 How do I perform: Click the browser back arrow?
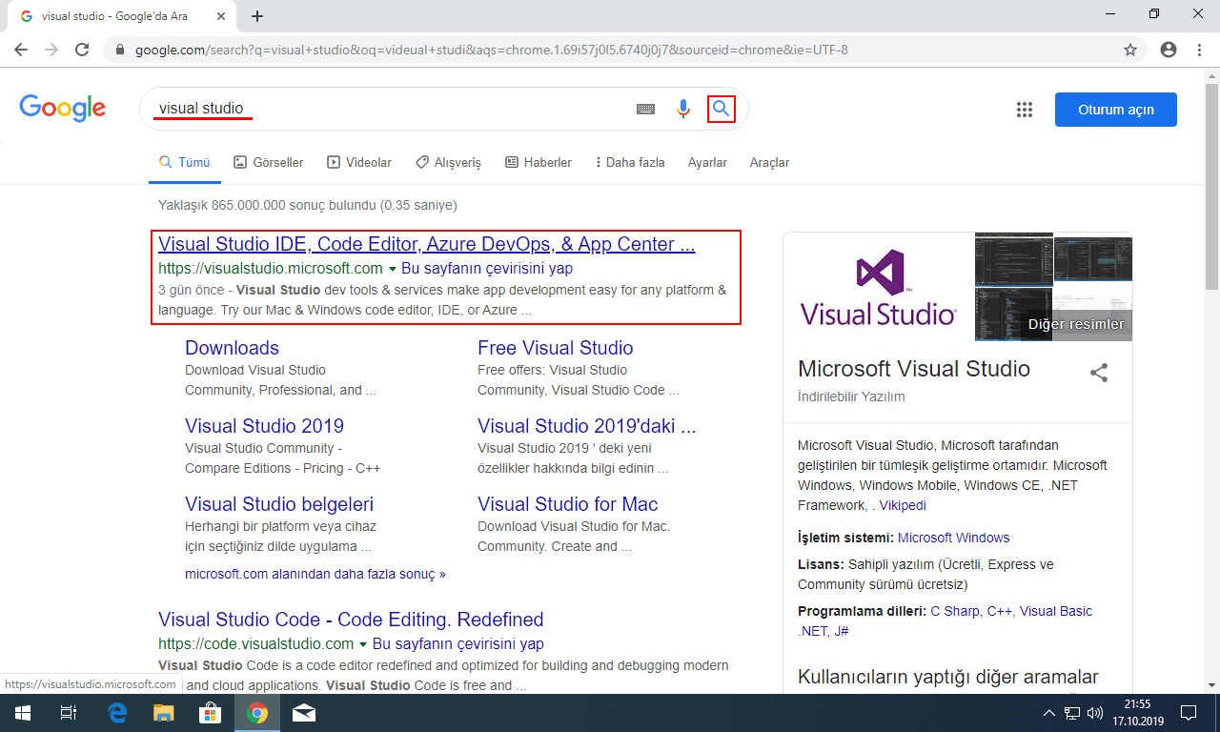coord(21,50)
